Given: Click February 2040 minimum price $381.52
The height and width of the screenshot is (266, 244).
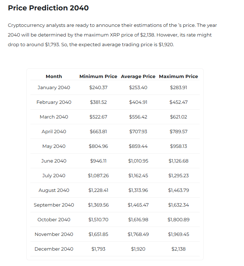Looking at the screenshot, I should click(x=98, y=102).
